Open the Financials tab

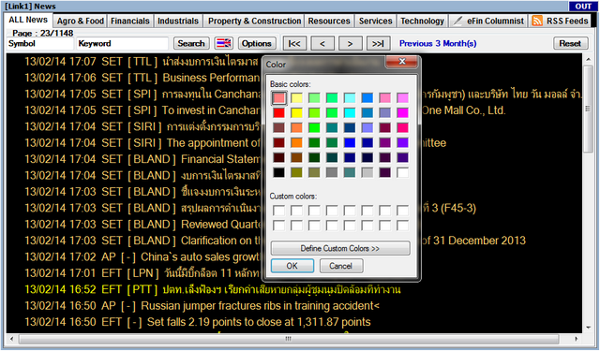pyautogui.click(x=130, y=21)
